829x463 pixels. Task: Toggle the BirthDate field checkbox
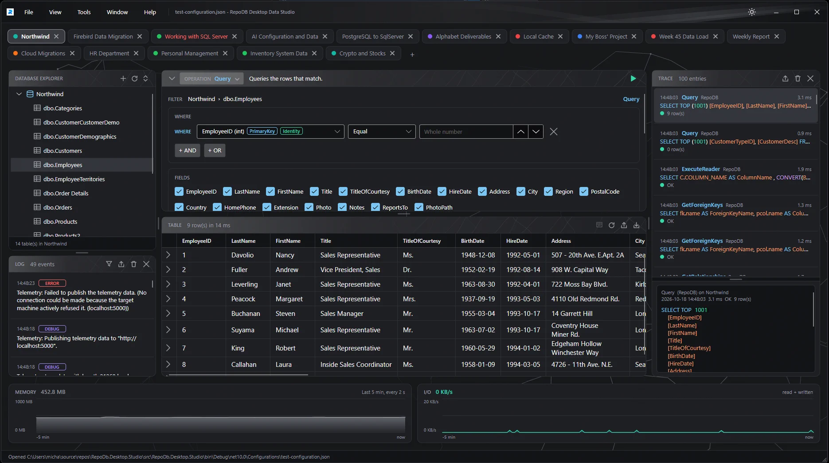pos(400,191)
